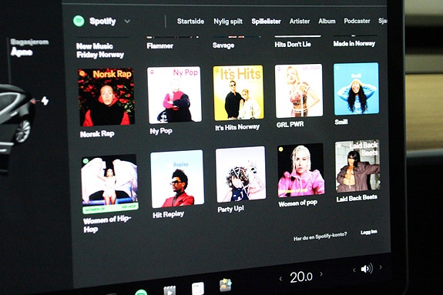
Task: Open Hit Replay playlist cover
Action: point(177,179)
